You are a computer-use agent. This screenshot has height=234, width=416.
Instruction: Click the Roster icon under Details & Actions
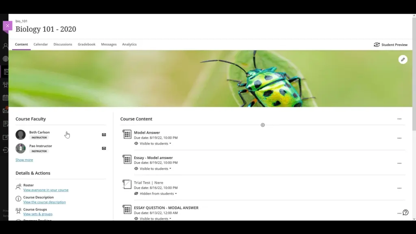pos(18,187)
